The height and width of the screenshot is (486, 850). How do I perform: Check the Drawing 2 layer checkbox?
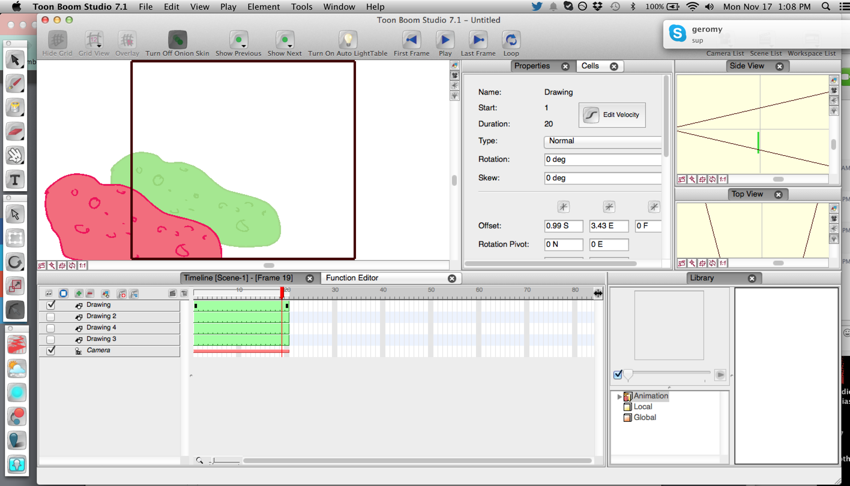point(51,316)
